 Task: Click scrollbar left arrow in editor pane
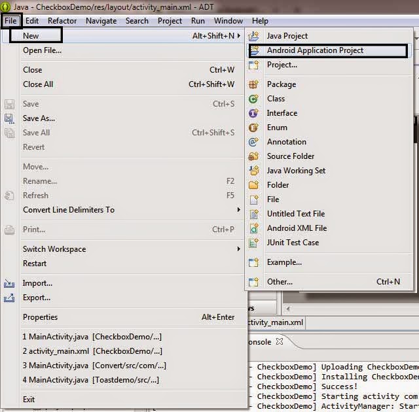click(x=288, y=309)
